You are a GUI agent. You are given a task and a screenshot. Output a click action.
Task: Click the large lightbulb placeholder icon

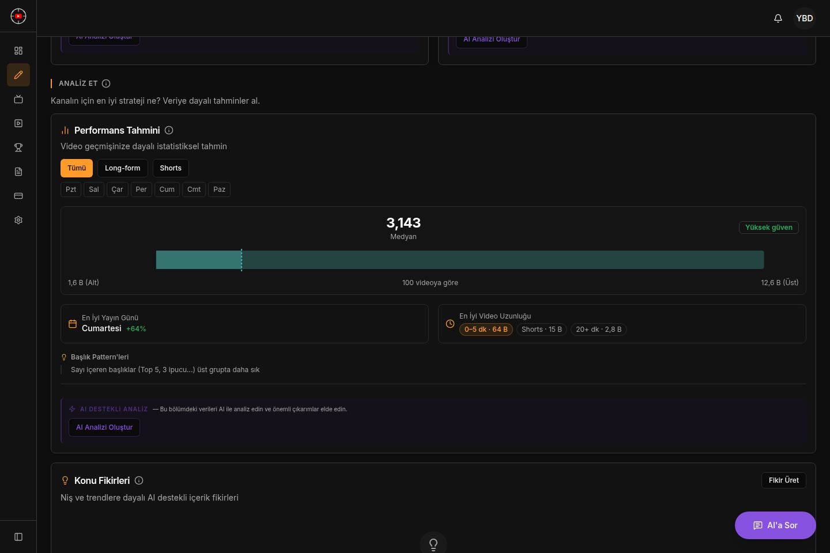point(433,544)
